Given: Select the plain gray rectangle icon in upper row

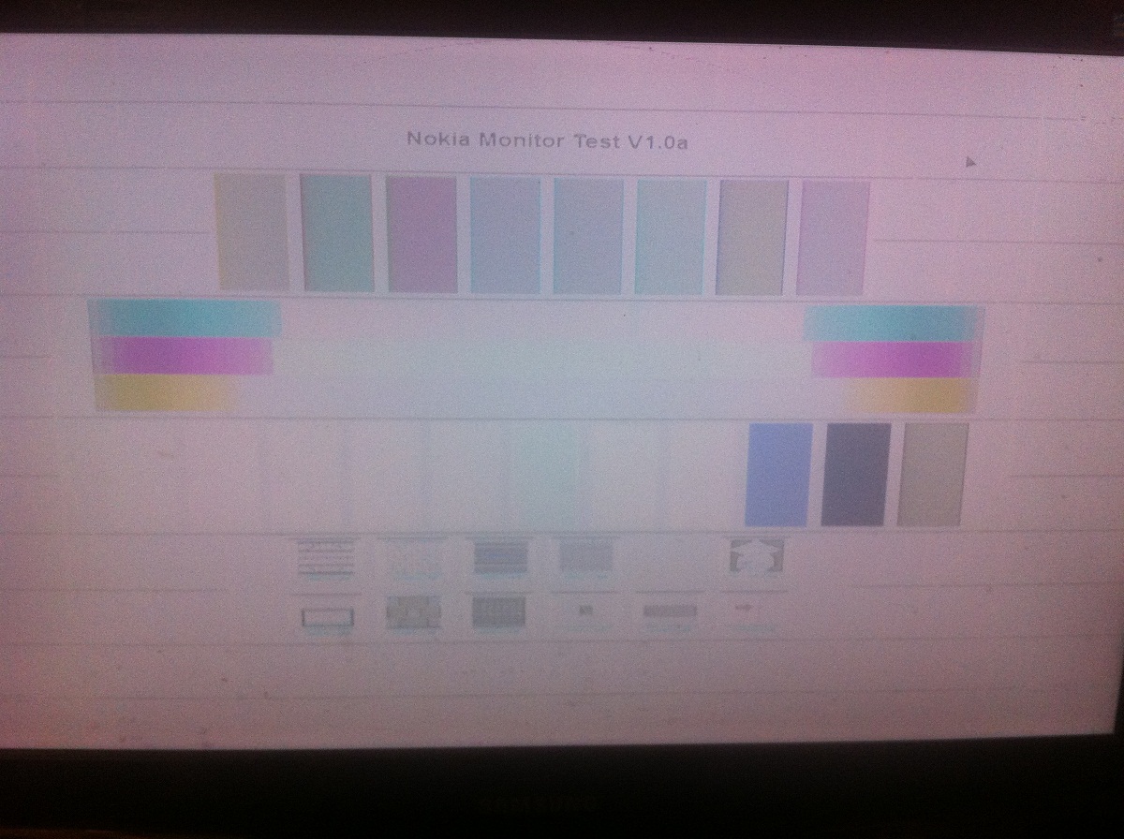Looking at the screenshot, I should click(586, 557).
